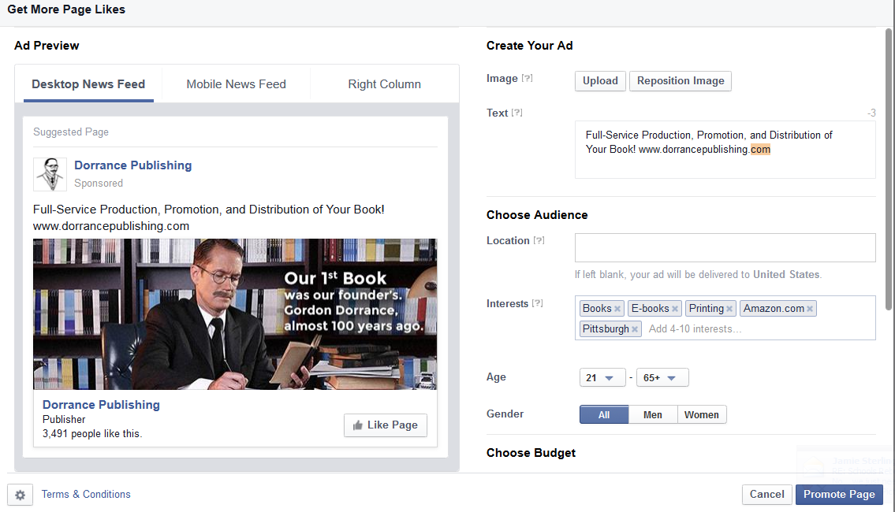Show help tooltip for Image
This screenshot has height=512, width=895.
pyautogui.click(x=528, y=78)
